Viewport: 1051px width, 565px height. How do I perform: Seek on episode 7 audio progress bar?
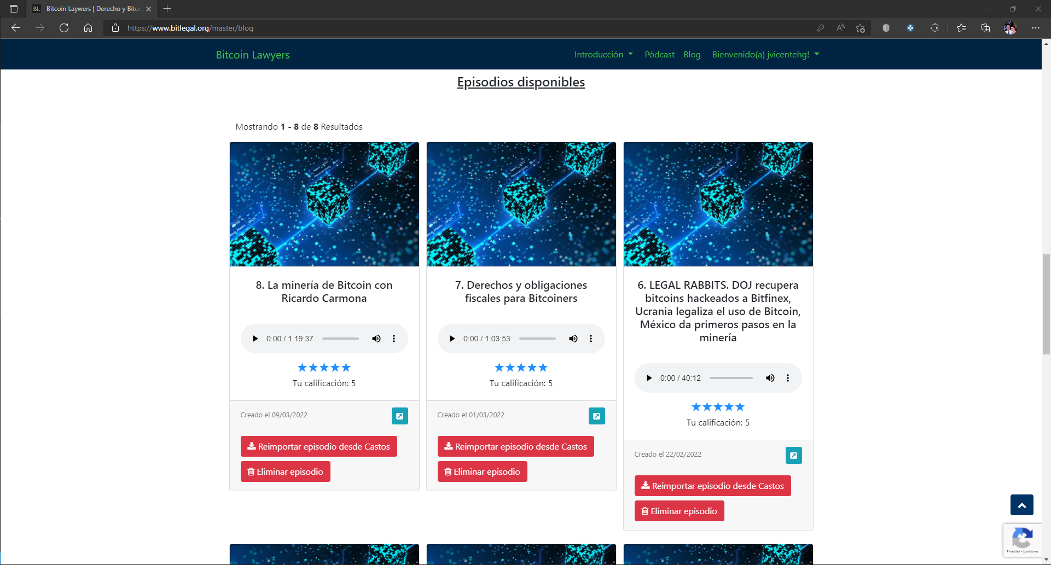tap(537, 339)
